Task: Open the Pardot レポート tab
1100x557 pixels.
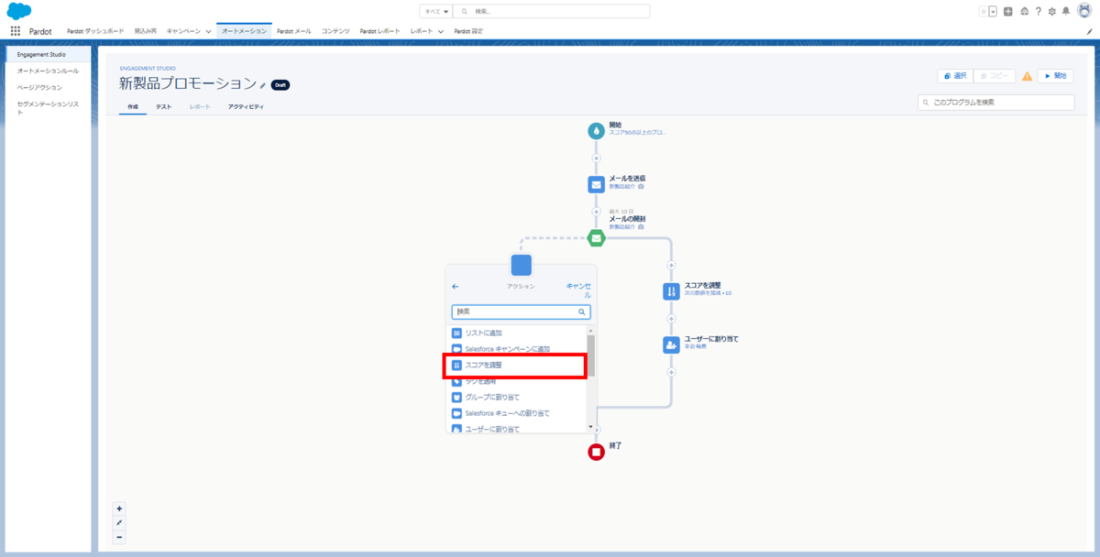Action: (x=380, y=31)
